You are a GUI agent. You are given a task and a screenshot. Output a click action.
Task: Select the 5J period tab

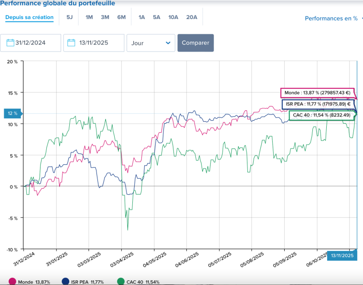point(70,17)
